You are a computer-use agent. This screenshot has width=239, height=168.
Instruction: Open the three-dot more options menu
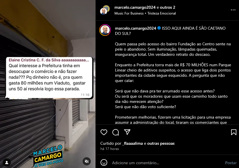[233, 10]
